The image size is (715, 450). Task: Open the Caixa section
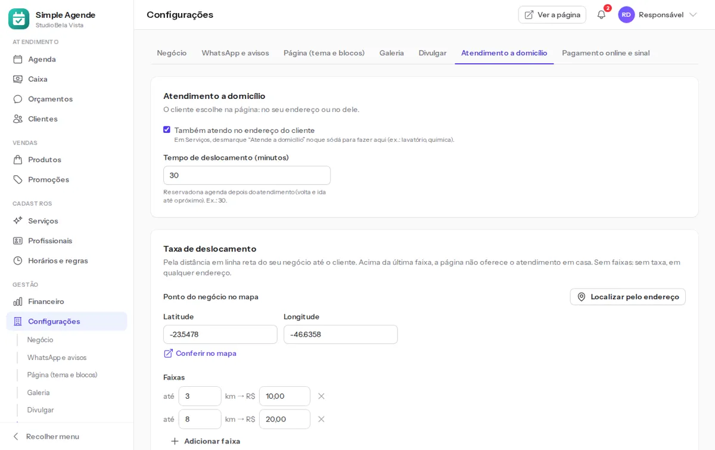[x=67, y=79]
